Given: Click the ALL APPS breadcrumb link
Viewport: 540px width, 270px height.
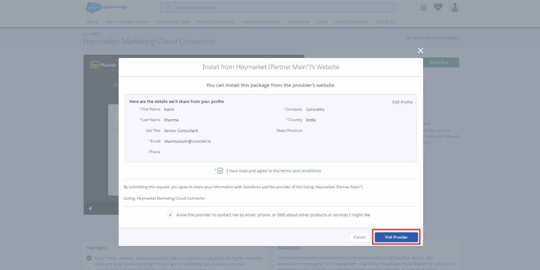Looking at the screenshot, I should coord(92,34).
